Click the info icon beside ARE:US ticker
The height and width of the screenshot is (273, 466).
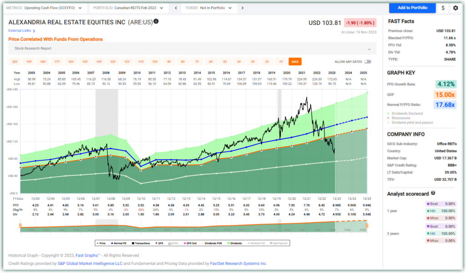(x=156, y=21)
